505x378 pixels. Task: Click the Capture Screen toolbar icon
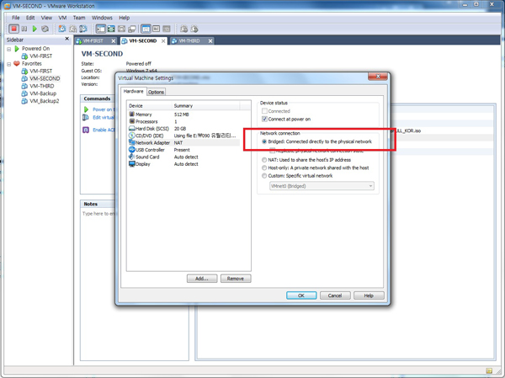(183, 29)
